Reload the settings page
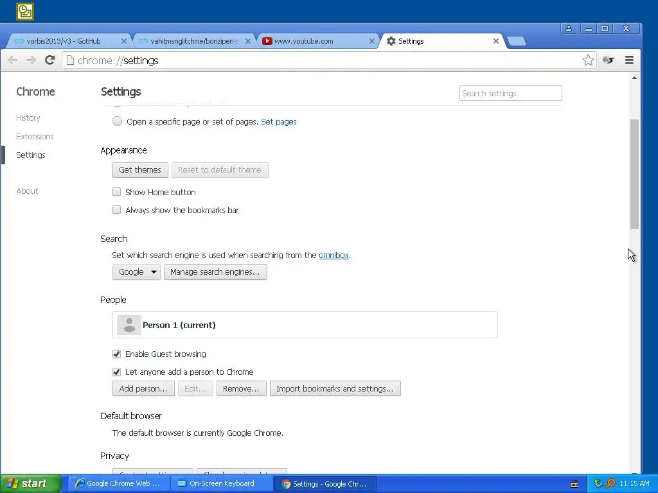Screen dimensions: 658x493 [x=49, y=60]
